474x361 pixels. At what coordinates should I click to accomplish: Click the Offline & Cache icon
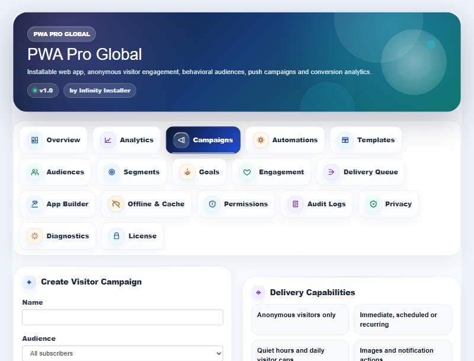point(116,204)
